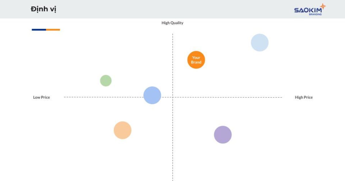Click the gray header bar area
The width and height of the screenshot is (345, 181).
172,9
